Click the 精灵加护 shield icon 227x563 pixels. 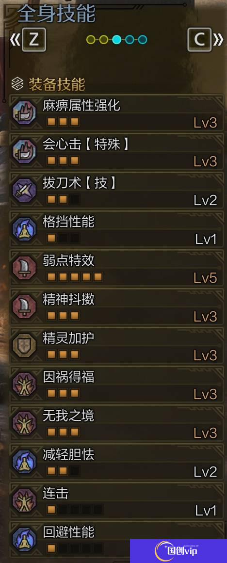[x=24, y=345]
